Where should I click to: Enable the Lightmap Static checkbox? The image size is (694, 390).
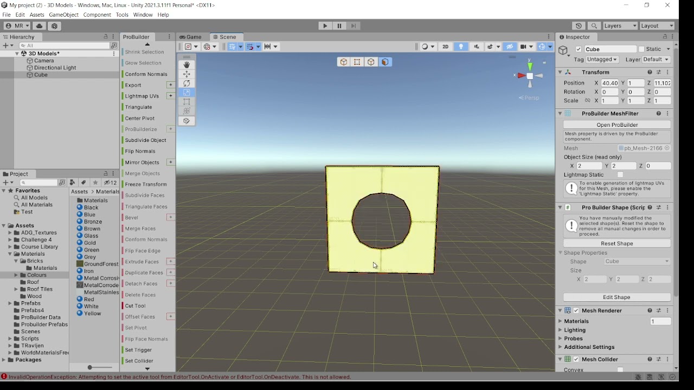[x=620, y=175]
